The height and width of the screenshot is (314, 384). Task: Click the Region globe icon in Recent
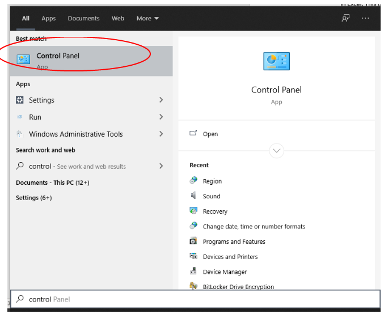[x=193, y=181]
